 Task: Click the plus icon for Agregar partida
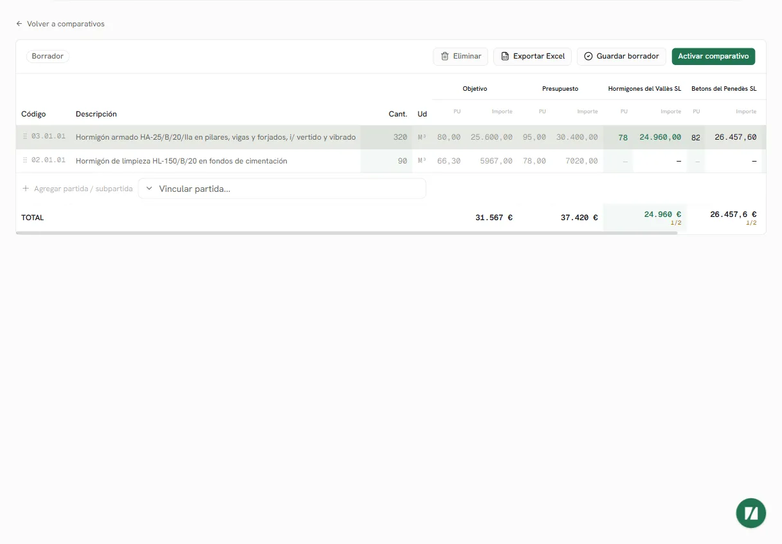point(26,189)
